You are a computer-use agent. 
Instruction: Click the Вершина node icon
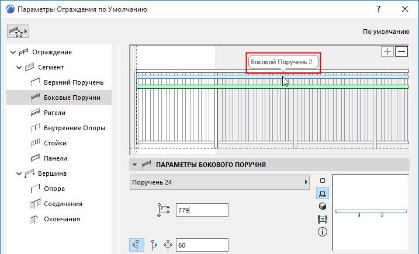pyautogui.click(x=29, y=173)
